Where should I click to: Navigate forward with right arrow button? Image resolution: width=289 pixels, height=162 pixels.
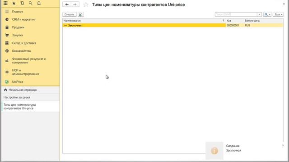pyautogui.click(x=75, y=4)
